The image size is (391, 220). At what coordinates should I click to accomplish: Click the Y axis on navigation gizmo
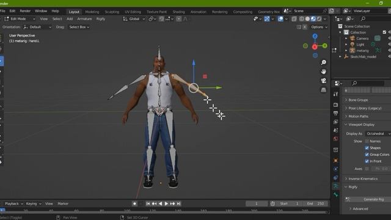pos(324,46)
